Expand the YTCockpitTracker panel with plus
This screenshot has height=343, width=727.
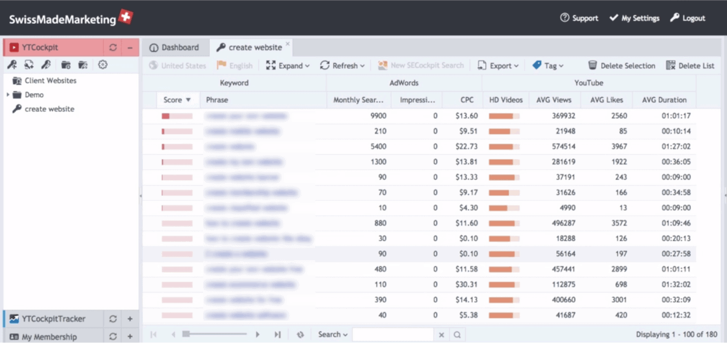(130, 319)
